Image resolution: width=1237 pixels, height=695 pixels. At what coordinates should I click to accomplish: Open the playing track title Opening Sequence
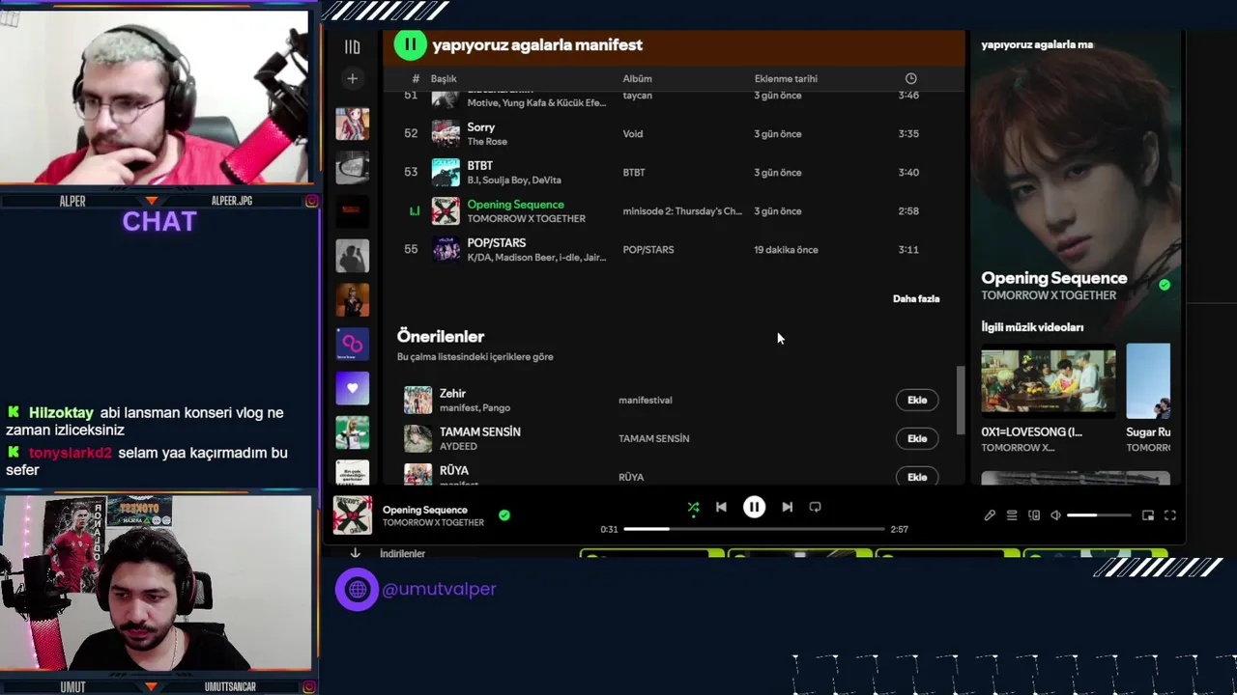[x=515, y=205]
